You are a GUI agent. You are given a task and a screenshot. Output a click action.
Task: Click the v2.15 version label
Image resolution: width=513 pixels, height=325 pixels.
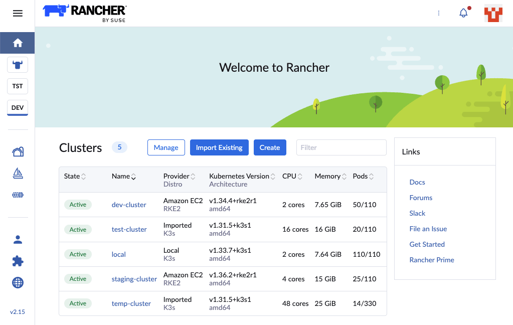[18, 312]
